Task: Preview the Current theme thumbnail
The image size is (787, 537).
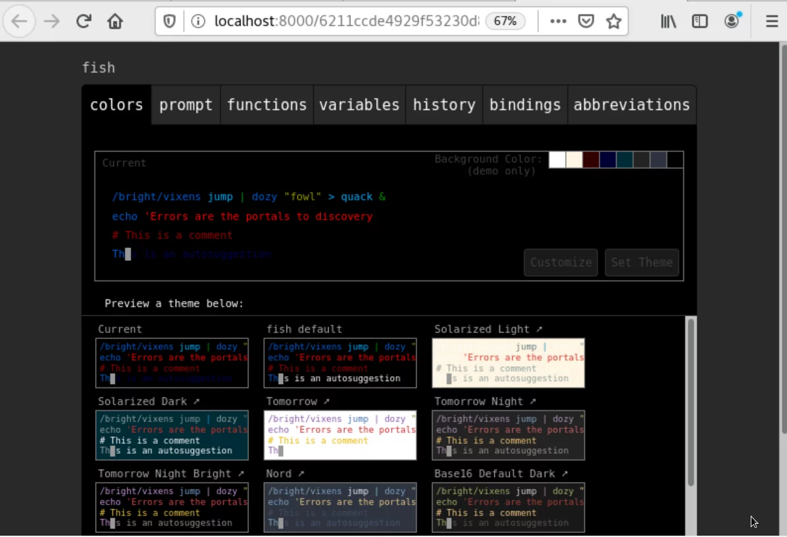Action: 172,363
